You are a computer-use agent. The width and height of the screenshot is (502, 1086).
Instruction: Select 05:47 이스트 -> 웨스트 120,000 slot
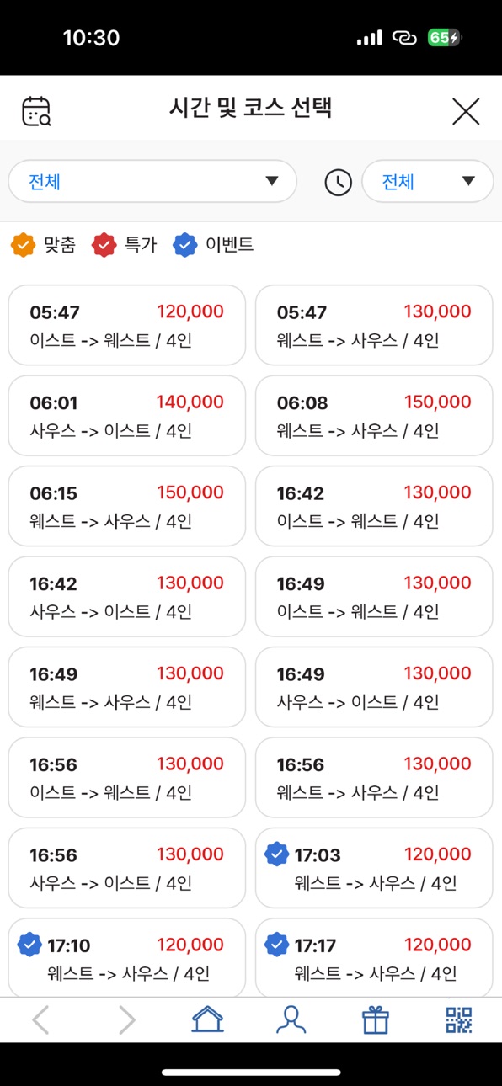(x=127, y=325)
